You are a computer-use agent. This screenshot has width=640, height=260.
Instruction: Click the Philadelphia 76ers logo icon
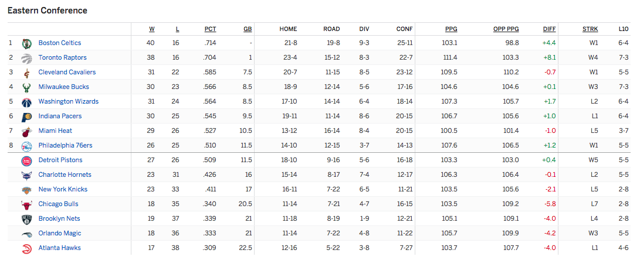26,146
